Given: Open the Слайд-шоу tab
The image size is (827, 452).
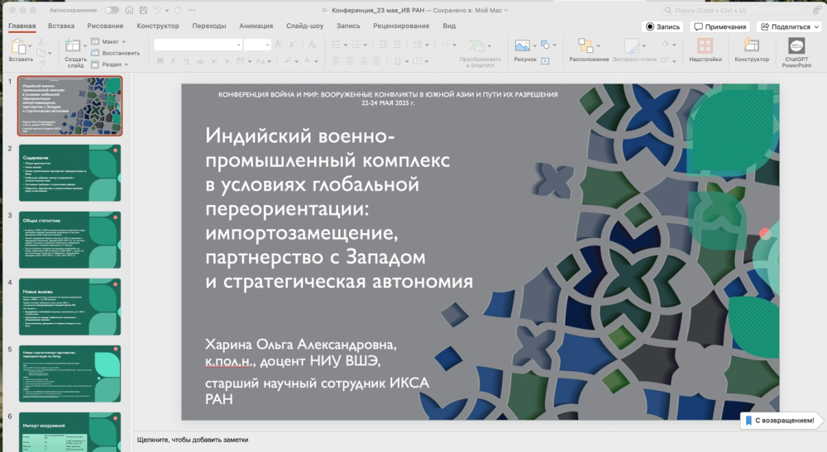Looking at the screenshot, I should coord(305,26).
